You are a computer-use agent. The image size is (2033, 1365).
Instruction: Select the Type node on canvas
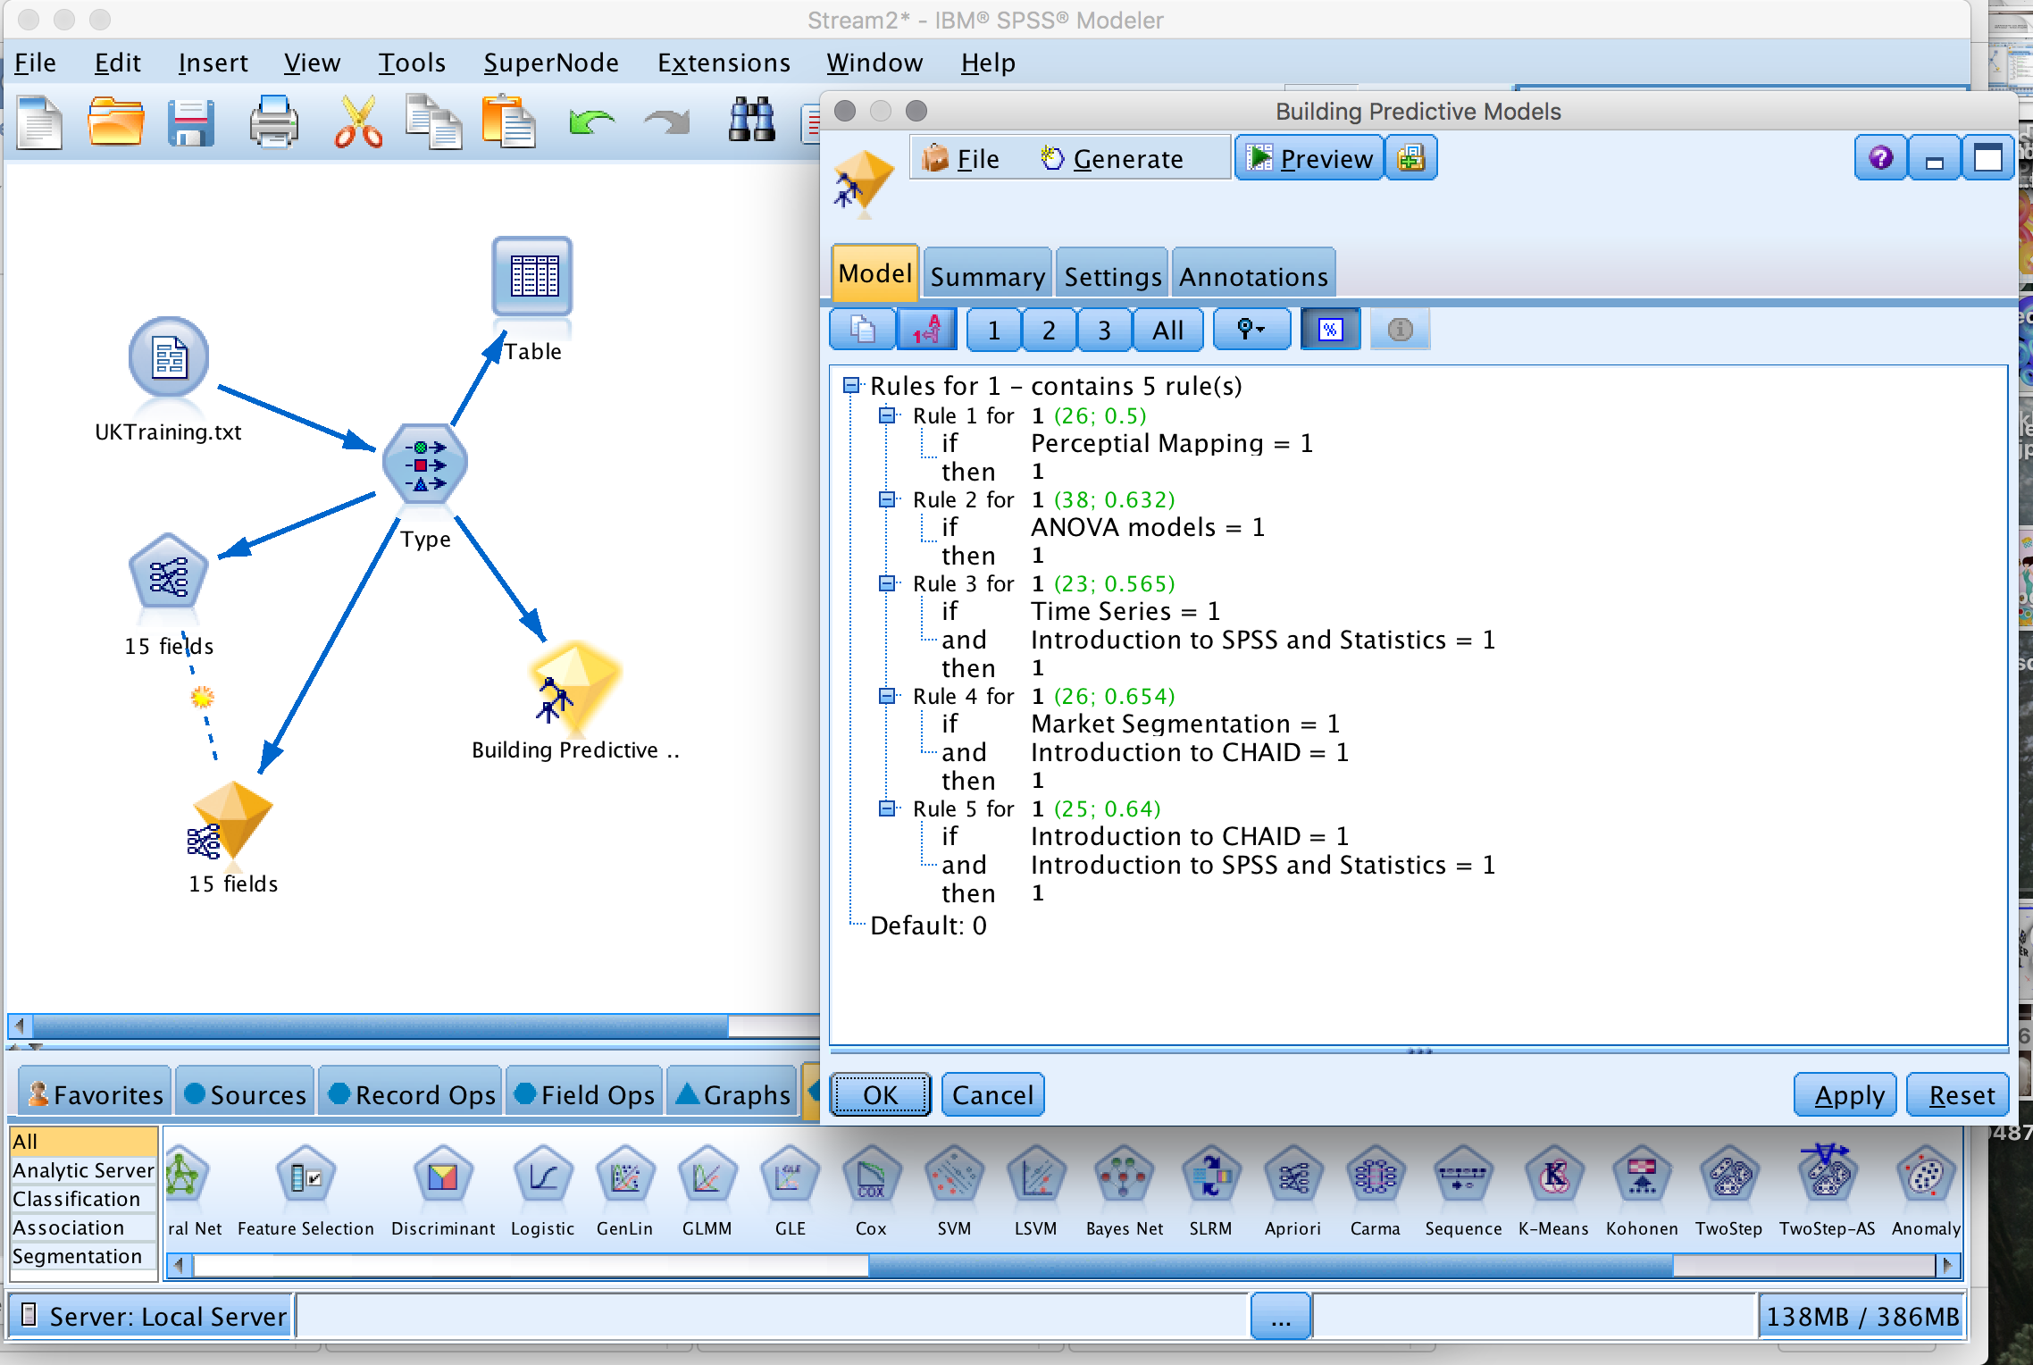tap(425, 465)
